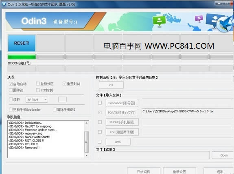The width and height of the screenshot is (234, 174).
Task: Click the green progress bar
Action: tap(22, 57)
